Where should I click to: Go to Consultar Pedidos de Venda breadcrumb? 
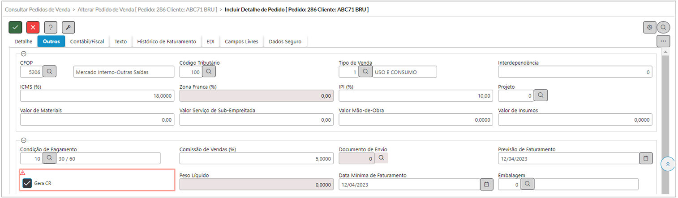tap(37, 9)
